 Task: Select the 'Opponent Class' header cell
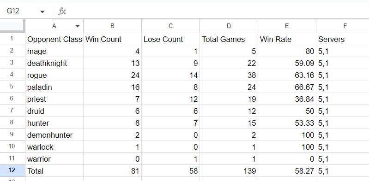coord(54,39)
